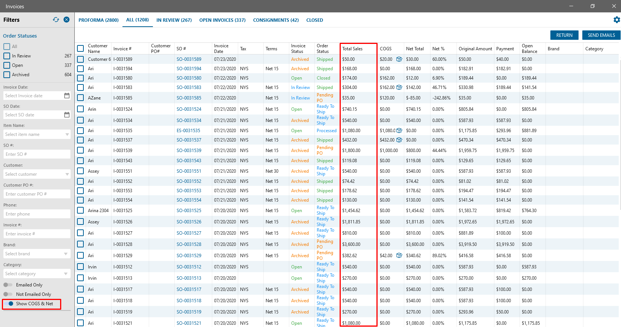Open the SO Date calendar picker
This screenshot has width=621, height=327.
(67, 115)
